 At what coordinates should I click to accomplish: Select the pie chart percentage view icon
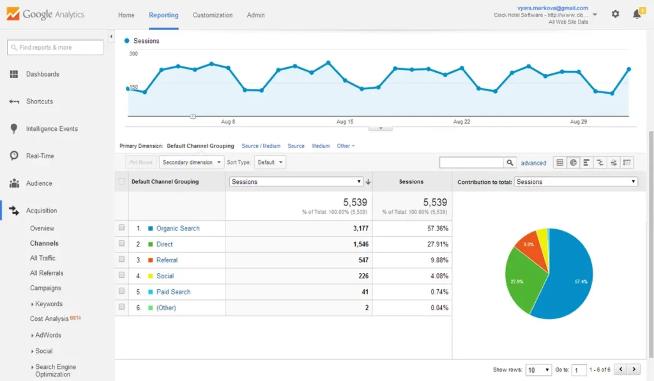coord(573,163)
